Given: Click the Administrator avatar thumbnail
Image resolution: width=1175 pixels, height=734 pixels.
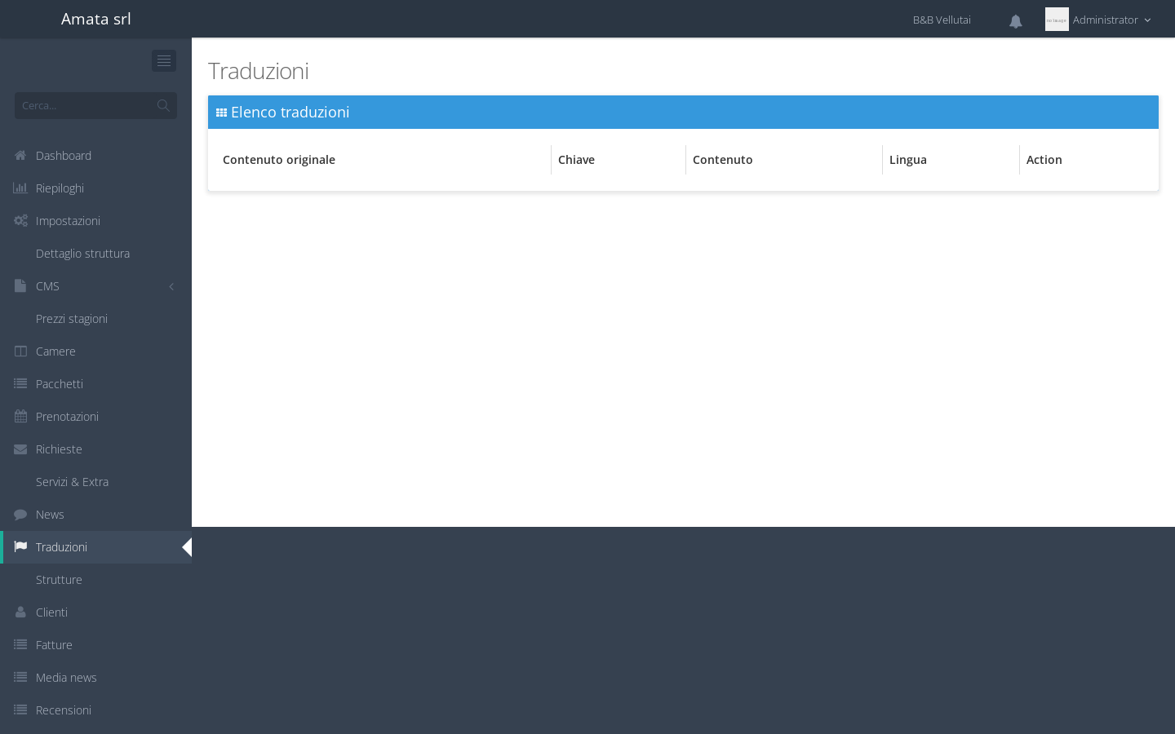Looking at the screenshot, I should coord(1057,20).
